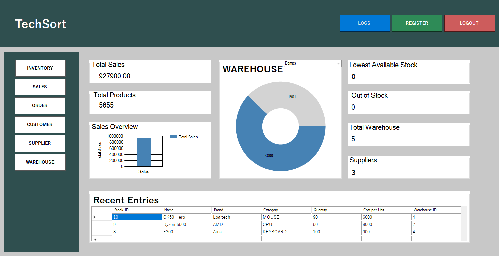499x256 pixels.
Task: Open the CUSTOMER section
Action: 40,125
